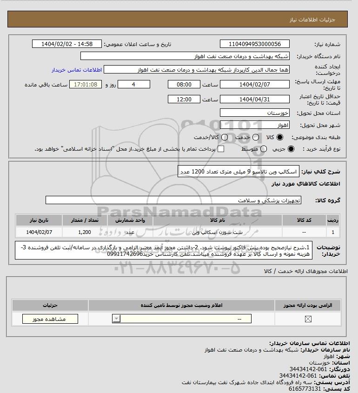Click the price validity date 1404/04/31 field
This screenshot has width=358, height=393.
(254, 99)
